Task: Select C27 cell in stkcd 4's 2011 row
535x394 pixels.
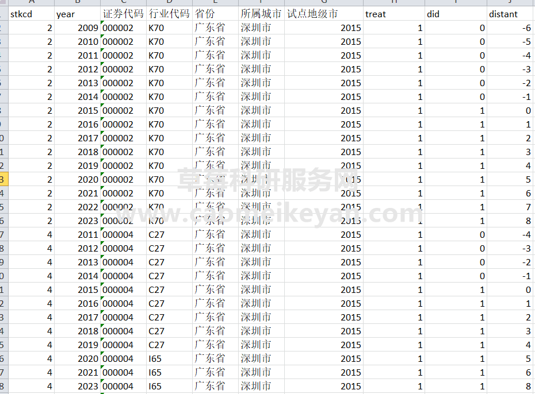Action: (169, 235)
